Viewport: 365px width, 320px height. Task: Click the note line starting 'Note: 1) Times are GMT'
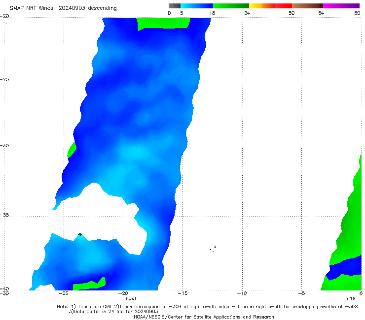(207, 307)
